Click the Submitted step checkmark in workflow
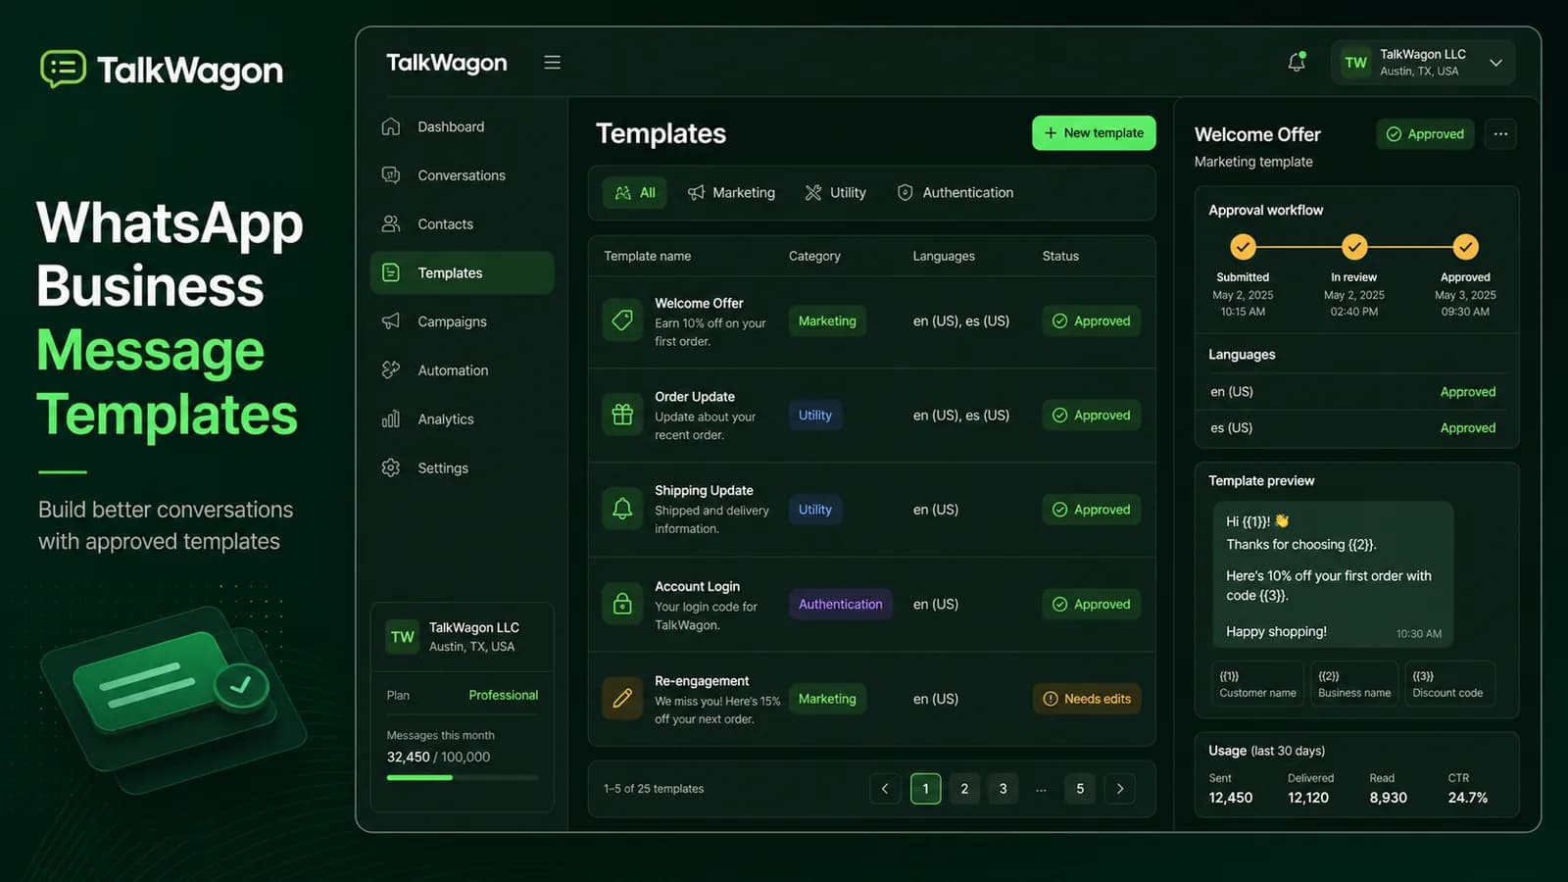Viewport: 1568px width, 882px height. point(1243,247)
